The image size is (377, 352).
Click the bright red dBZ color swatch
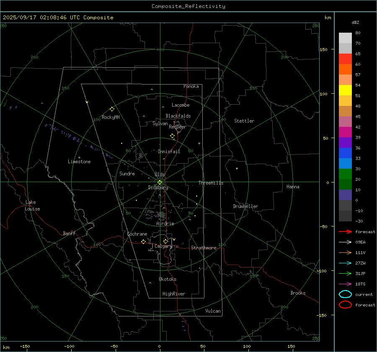coord(345,59)
